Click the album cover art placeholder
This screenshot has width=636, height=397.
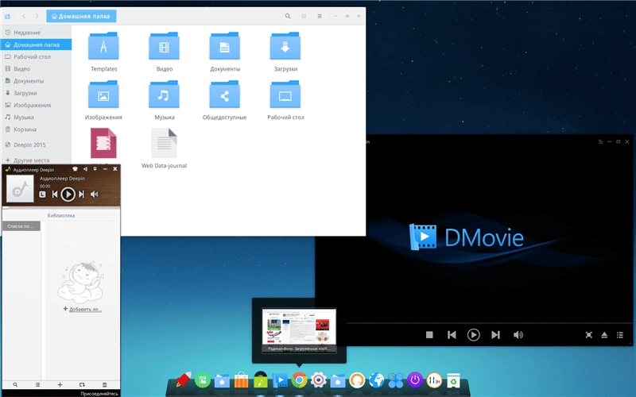tap(21, 189)
